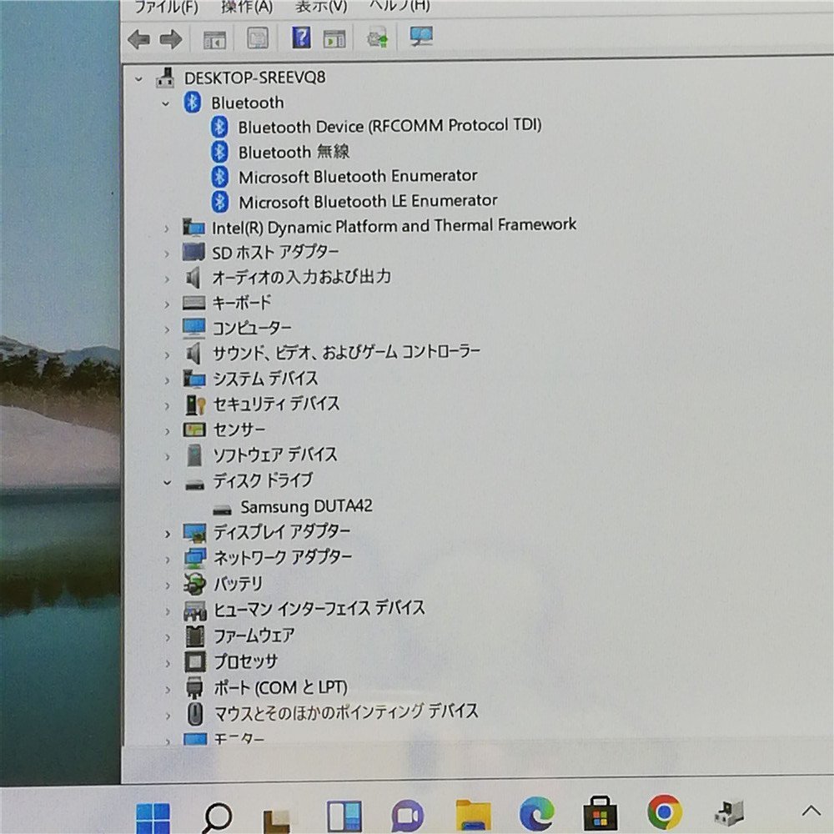Screen dimensions: 834x834
Task: Click the key icon for セキュリティ デバイス
Action: tap(194, 404)
